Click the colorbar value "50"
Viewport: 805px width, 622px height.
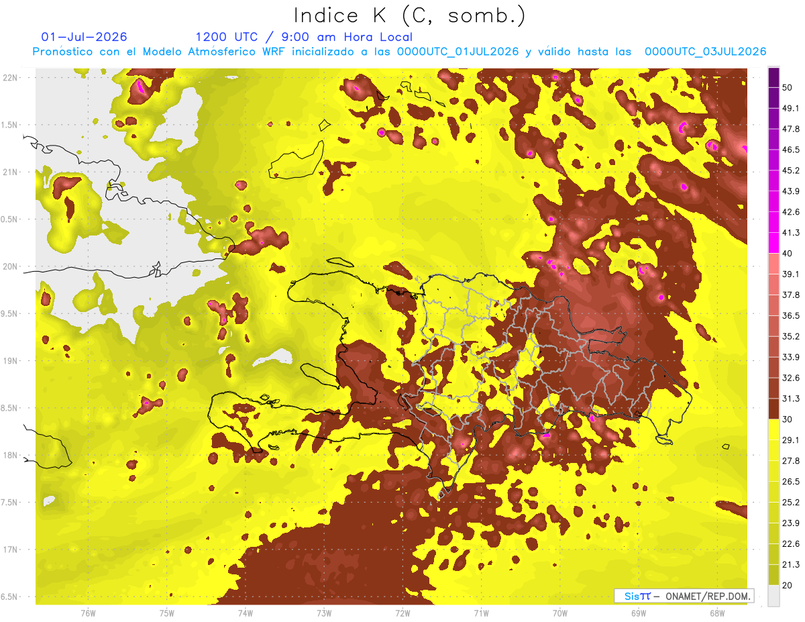coord(788,87)
